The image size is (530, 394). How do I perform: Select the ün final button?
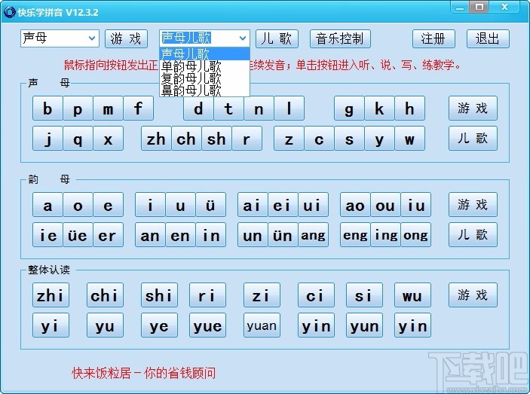point(283,234)
